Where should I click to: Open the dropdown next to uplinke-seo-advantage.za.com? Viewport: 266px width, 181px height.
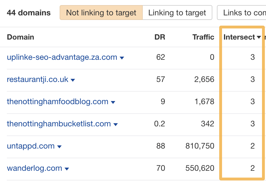click(122, 57)
